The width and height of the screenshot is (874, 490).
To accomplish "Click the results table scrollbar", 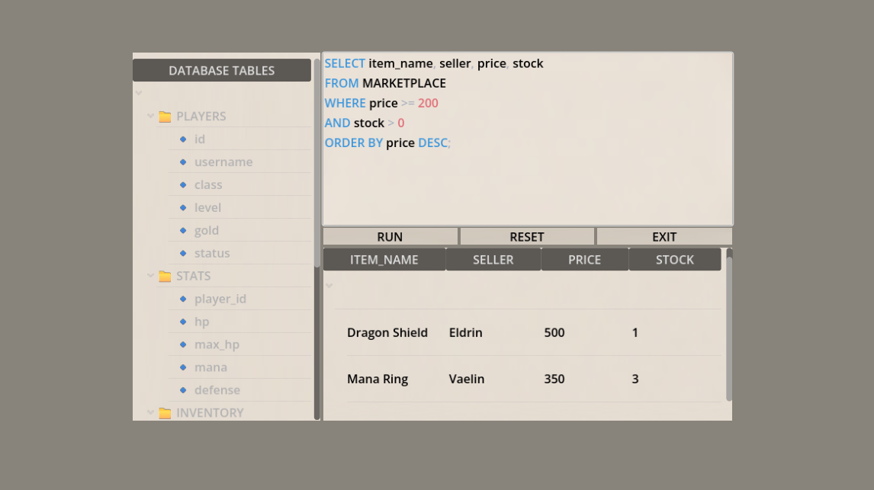I will coord(729,328).
